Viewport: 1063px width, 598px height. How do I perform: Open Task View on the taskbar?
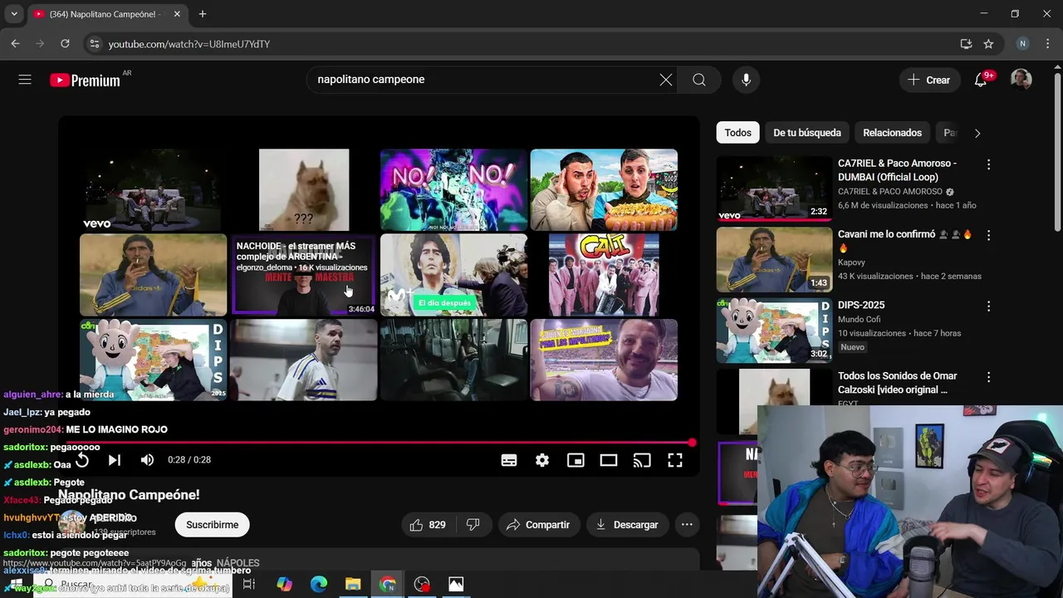point(249,584)
